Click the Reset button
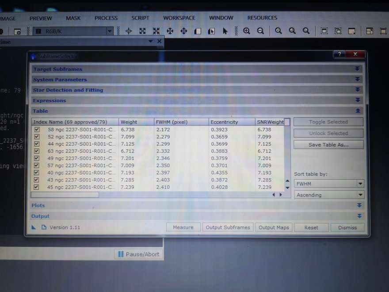Viewport: 389px width, 292px height. [x=311, y=227]
